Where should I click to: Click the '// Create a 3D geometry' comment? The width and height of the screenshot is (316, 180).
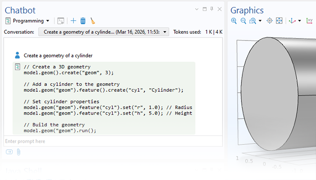[x=57, y=67]
